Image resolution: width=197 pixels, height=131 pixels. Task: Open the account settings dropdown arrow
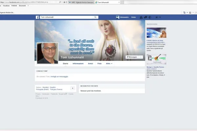(x=161, y=17)
